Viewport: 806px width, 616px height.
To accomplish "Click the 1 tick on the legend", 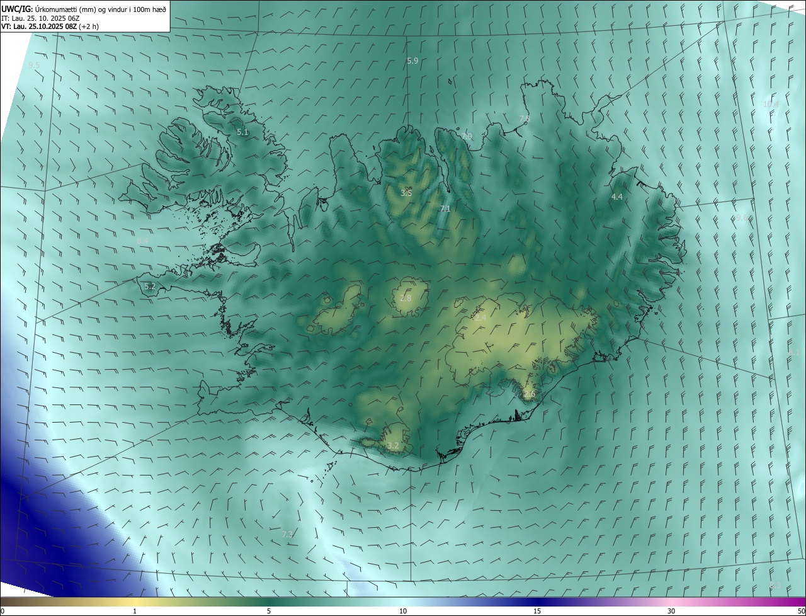I will pyautogui.click(x=135, y=611).
